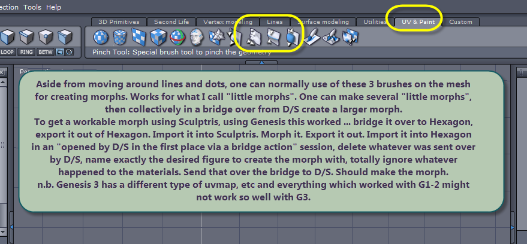Expand the right panel with blue arrow
The image size is (527, 244).
tap(512, 228)
